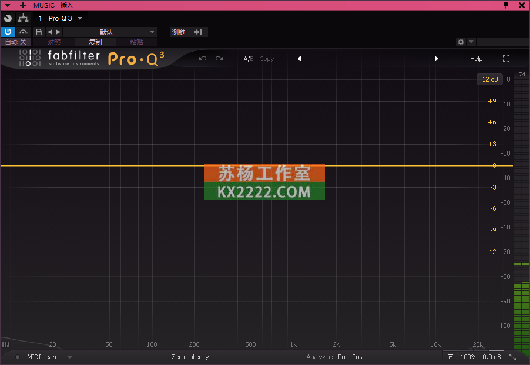Enable MIDI Learn
Image resolution: width=530 pixels, height=365 pixels.
(x=42, y=357)
